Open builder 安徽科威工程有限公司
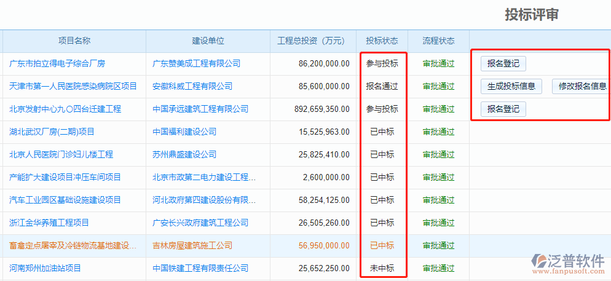The image size is (611, 281). [192, 86]
